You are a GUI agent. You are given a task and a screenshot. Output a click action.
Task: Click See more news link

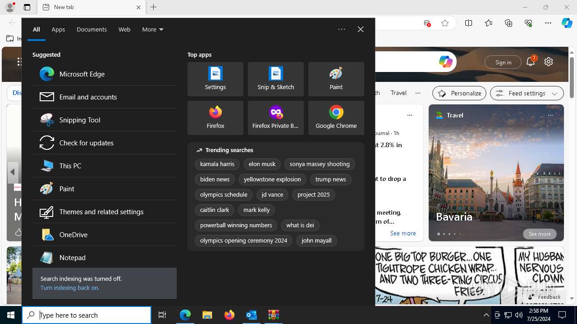403,233
